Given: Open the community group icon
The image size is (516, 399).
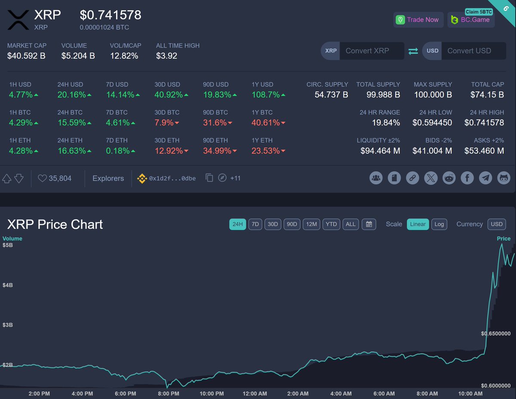Looking at the screenshot, I should pos(376,178).
